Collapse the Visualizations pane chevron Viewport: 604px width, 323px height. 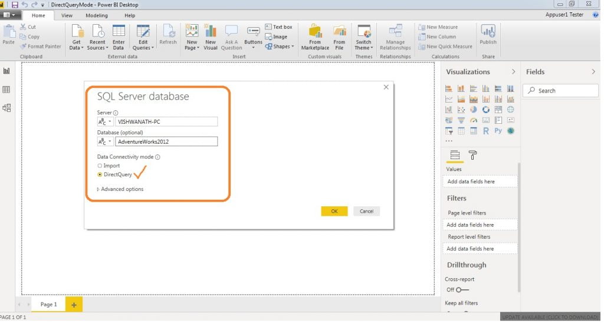(x=513, y=71)
